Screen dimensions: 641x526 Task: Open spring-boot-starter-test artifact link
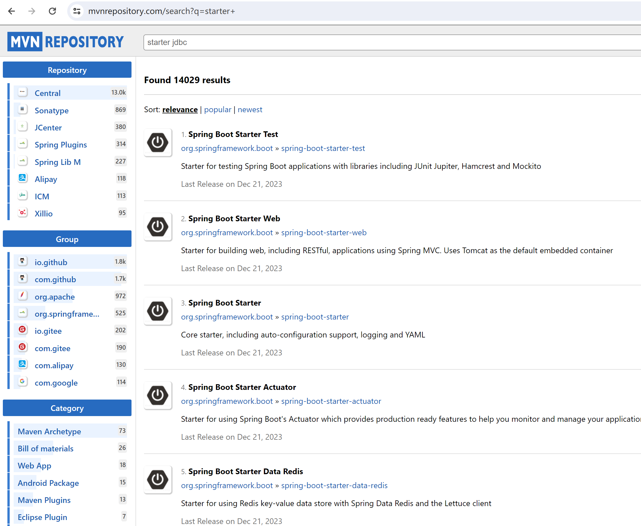point(323,148)
